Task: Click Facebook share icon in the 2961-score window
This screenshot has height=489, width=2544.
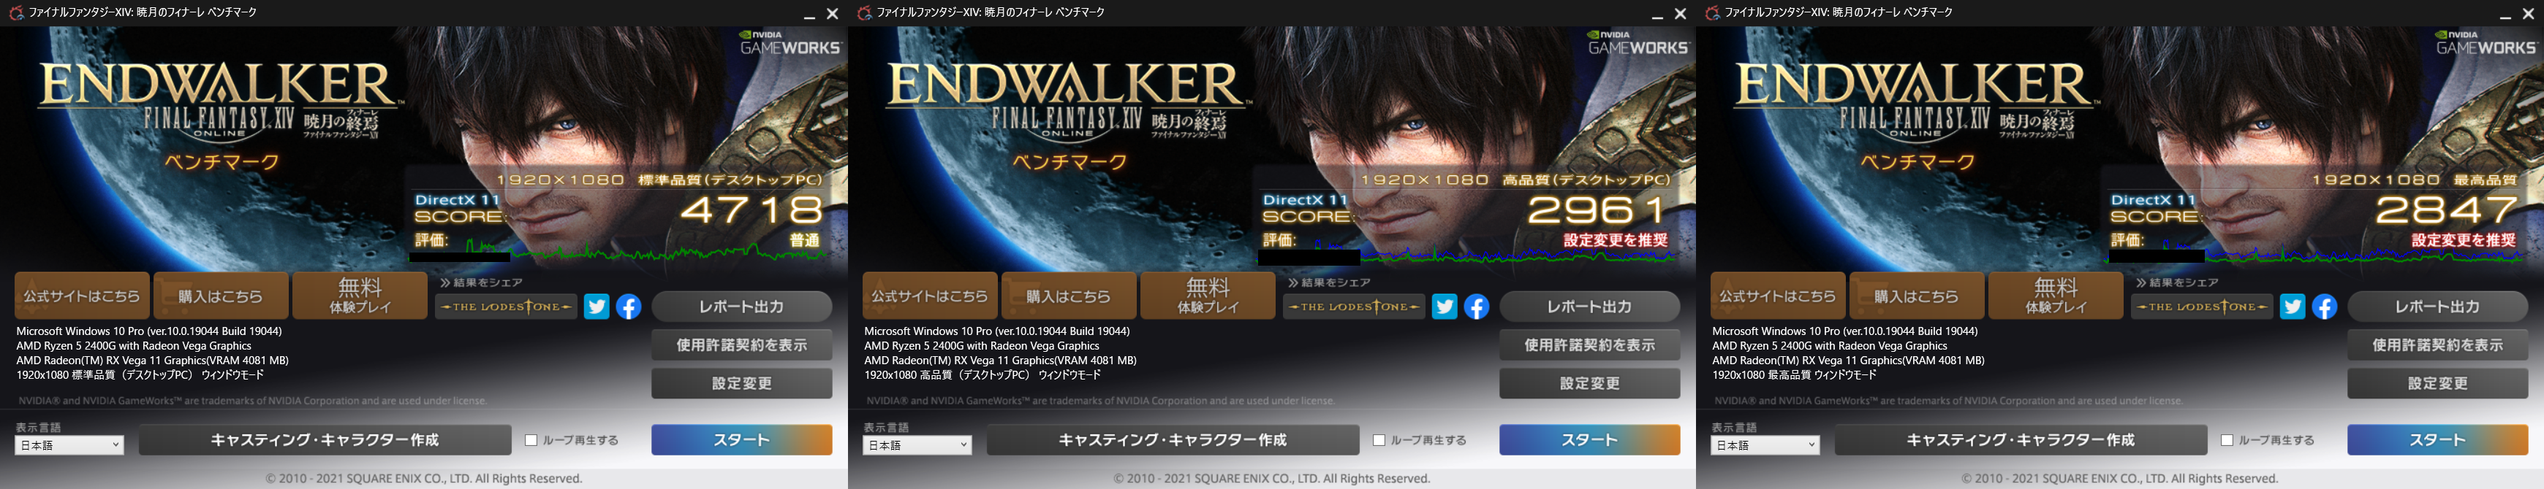Action: pos(1477,307)
